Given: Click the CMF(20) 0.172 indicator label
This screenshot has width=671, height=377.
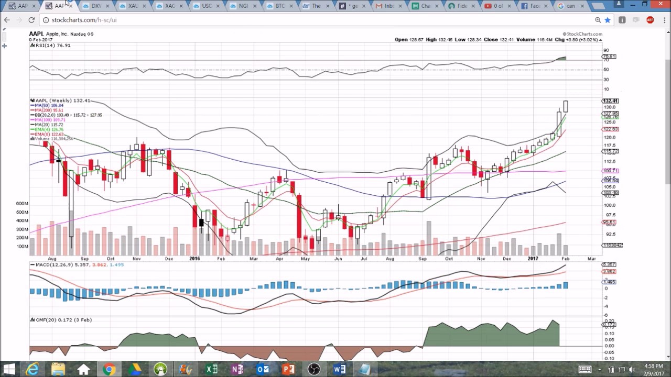Looking at the screenshot, I should 61,320.
